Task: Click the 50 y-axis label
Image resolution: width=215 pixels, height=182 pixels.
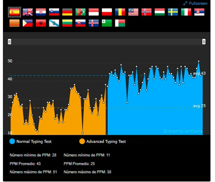Action: pos(10,61)
